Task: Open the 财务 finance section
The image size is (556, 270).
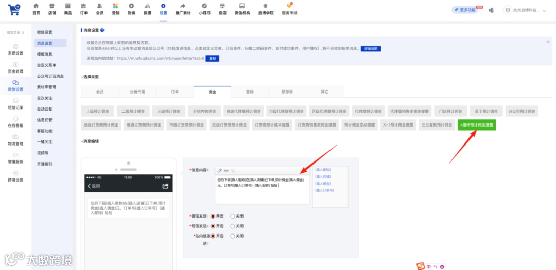Action: point(132,9)
